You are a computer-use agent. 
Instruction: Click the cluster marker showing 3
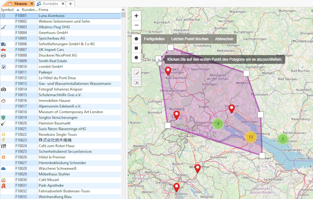(x=218, y=124)
